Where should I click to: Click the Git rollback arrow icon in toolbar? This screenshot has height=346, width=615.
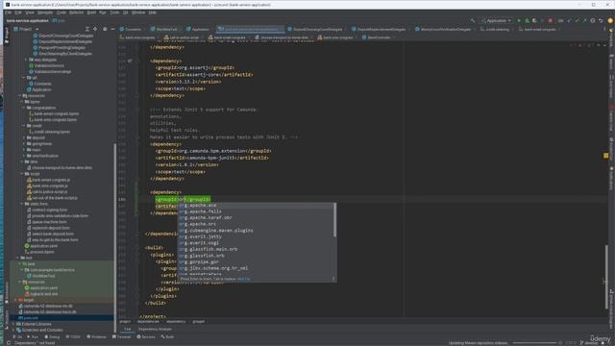tap(601, 21)
